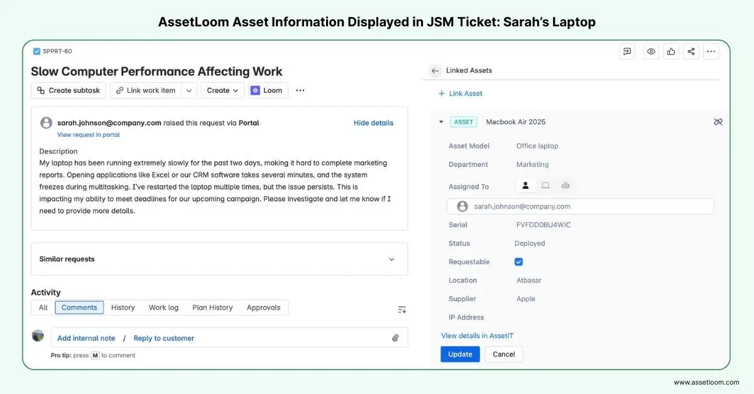This screenshot has height=394, width=754.
Task: Click the Description heading
Action: pyautogui.click(x=58, y=151)
